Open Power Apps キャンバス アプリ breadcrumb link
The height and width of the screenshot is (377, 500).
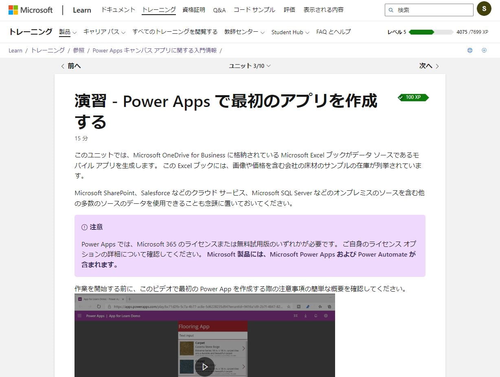154,50
